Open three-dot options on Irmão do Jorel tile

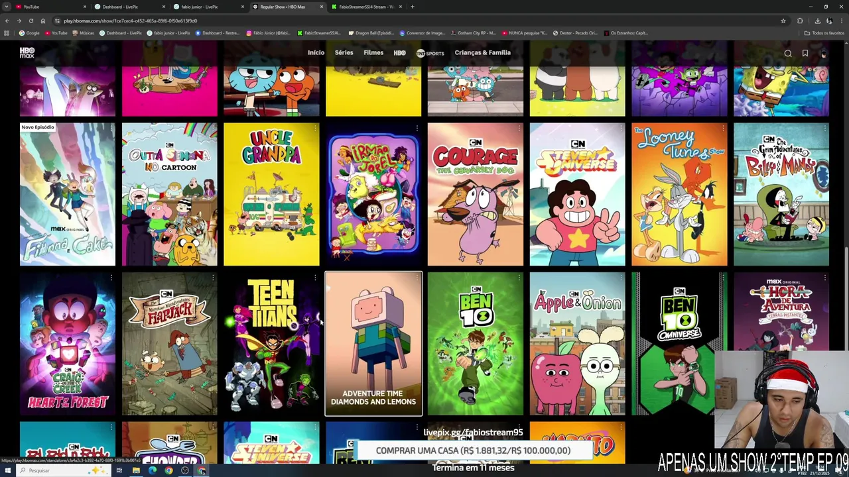(417, 129)
